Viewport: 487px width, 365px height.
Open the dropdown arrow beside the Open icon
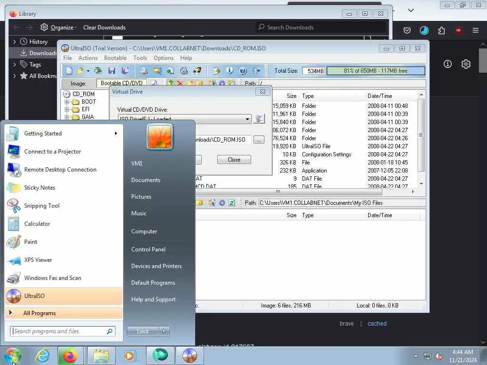(x=88, y=71)
